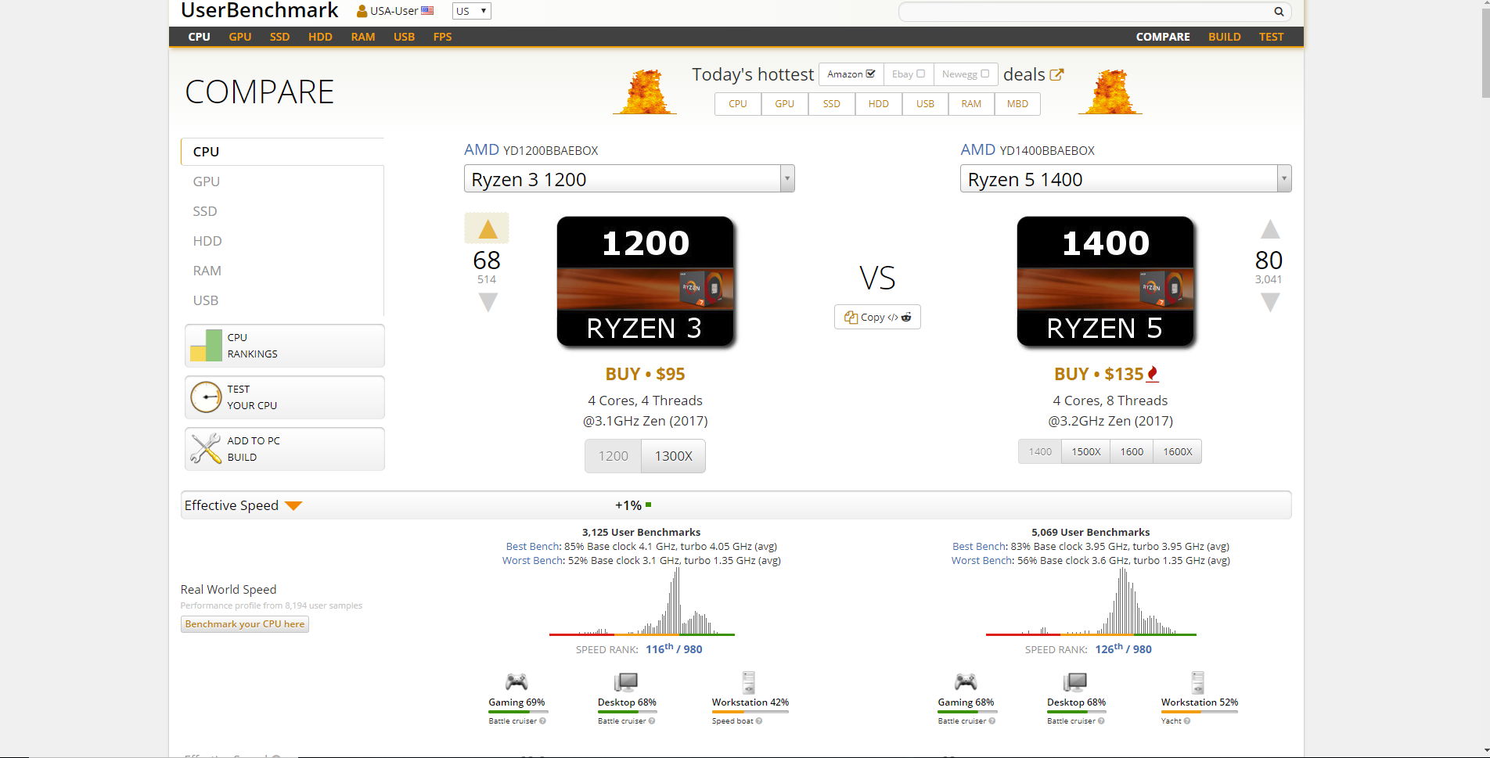Click the Ryzen 3 1200 product image

click(x=646, y=282)
